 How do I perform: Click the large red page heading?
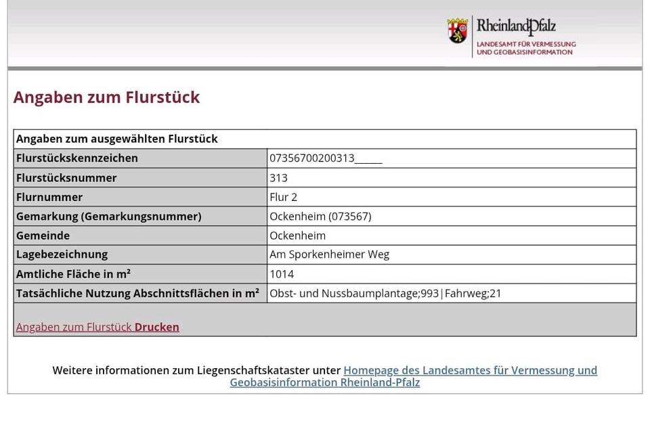pyautogui.click(x=106, y=97)
